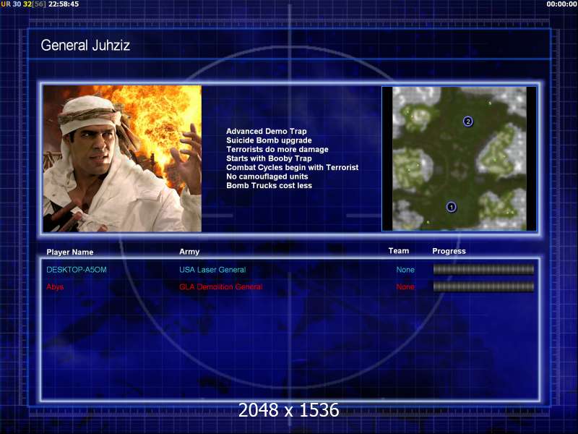The image size is (578, 434).
Task: Click the 00:00:00 game timer
Action: [x=561, y=4]
